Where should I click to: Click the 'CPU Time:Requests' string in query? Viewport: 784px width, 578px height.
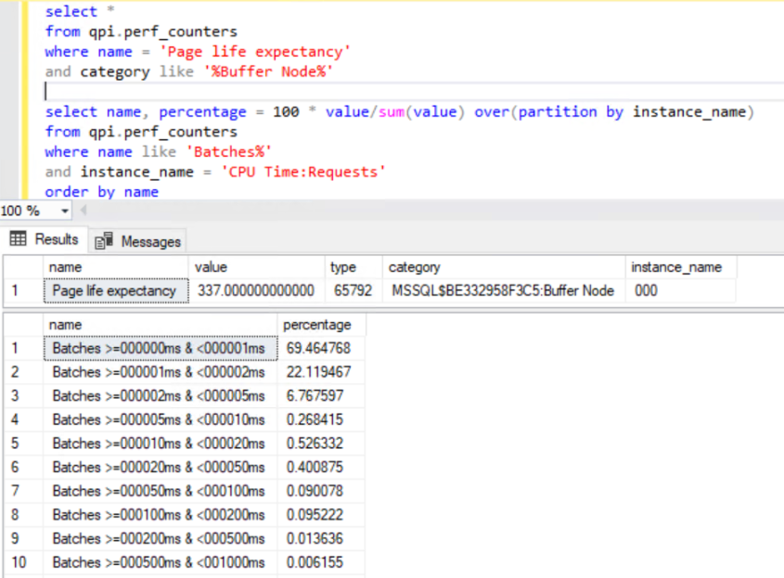point(303,172)
